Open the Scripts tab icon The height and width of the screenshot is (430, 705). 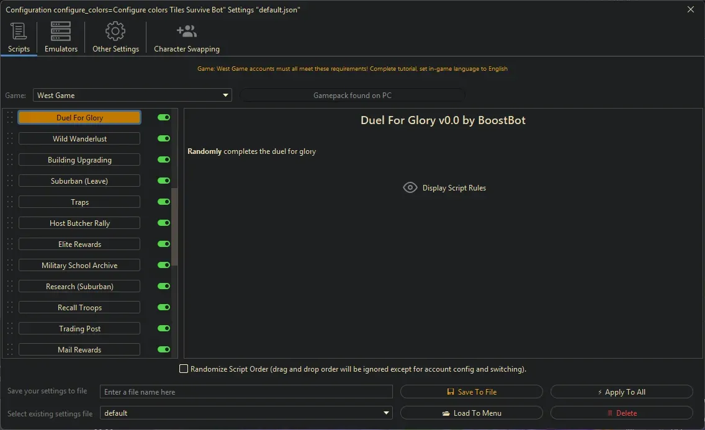pyautogui.click(x=19, y=31)
